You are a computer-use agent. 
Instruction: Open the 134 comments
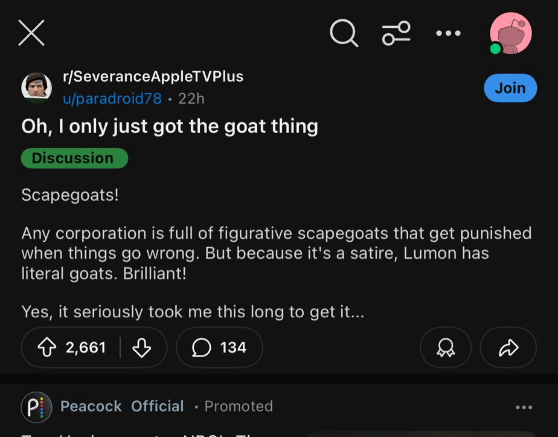(x=219, y=348)
